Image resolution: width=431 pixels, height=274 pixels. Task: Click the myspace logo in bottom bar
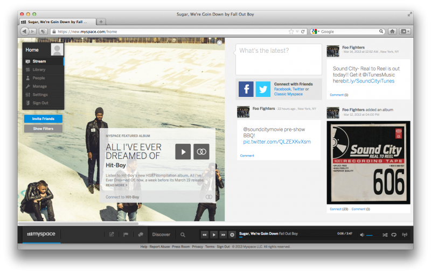[x=41, y=234]
